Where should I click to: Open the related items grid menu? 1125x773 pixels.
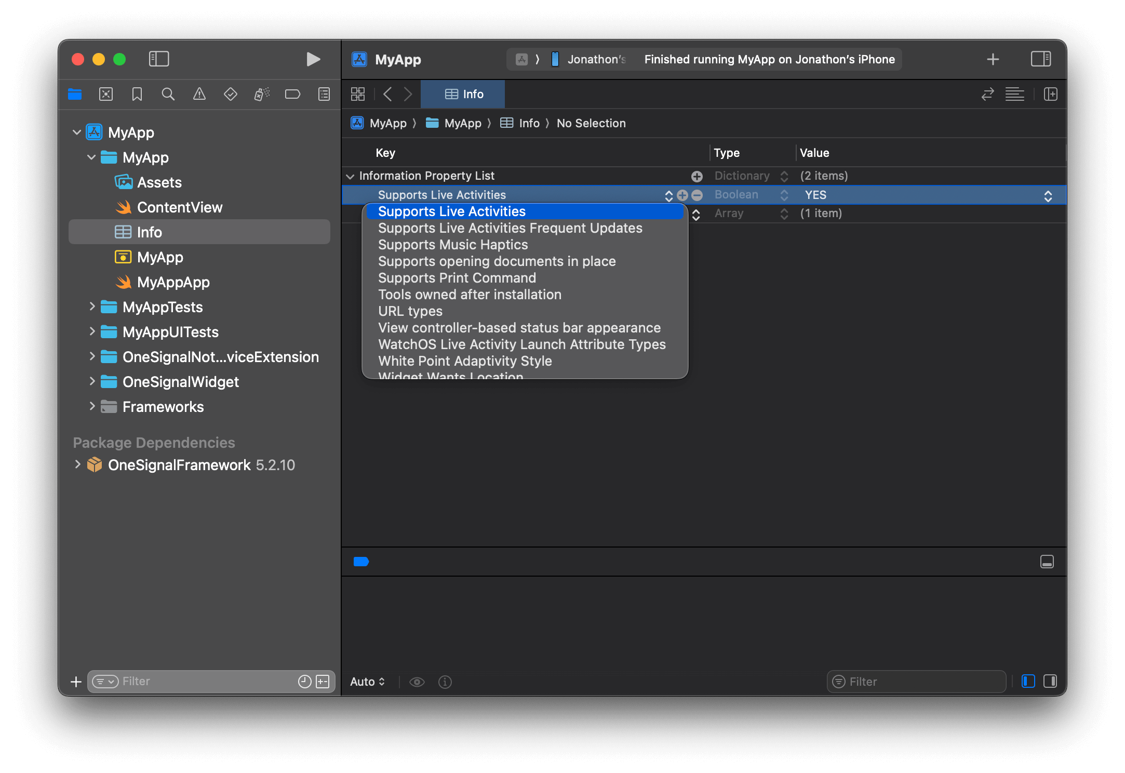[358, 94]
